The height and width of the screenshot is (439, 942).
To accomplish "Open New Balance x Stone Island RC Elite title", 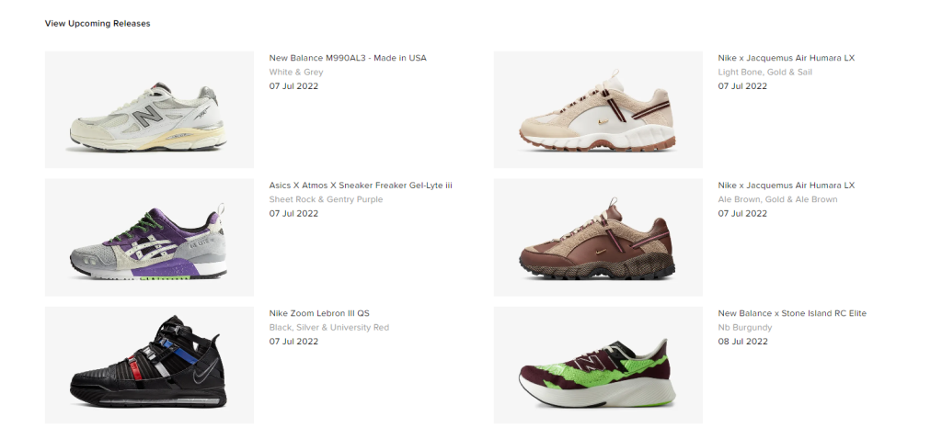I will click(792, 313).
